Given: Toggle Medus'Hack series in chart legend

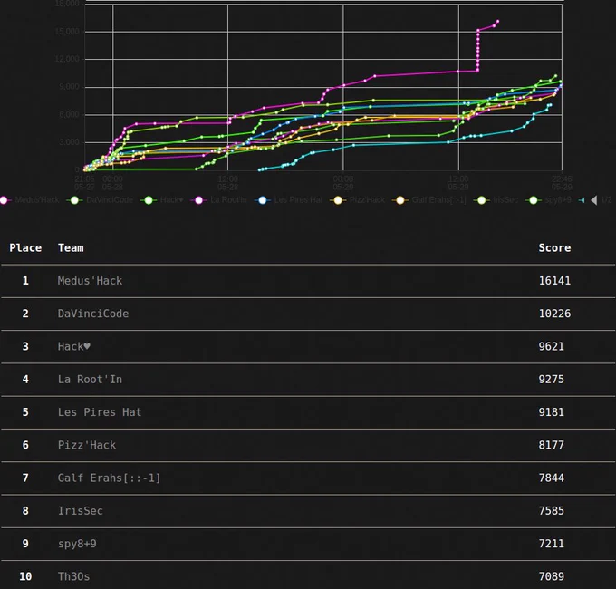Looking at the screenshot, I should click(x=30, y=200).
